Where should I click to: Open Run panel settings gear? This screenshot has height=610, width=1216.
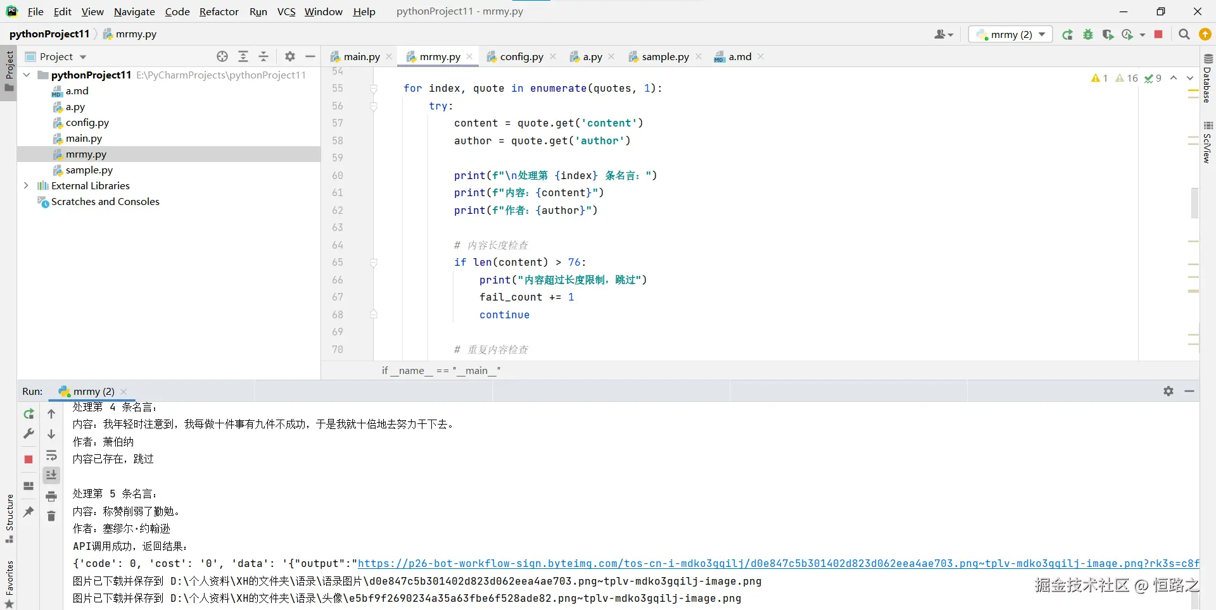pyautogui.click(x=1168, y=391)
